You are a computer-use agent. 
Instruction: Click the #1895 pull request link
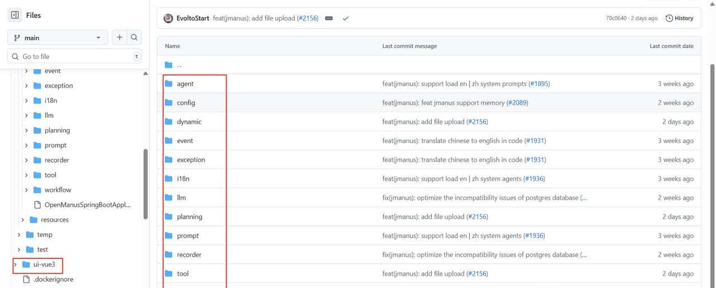click(539, 84)
